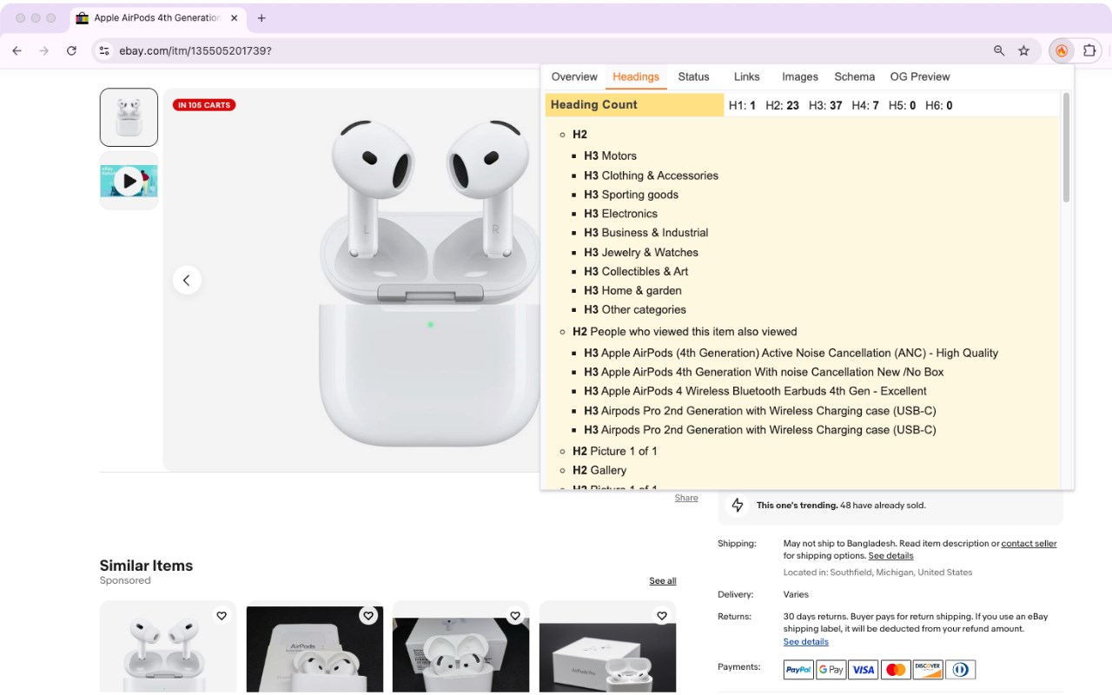
Task: Click H3 Home & garden heading
Action: click(x=632, y=290)
